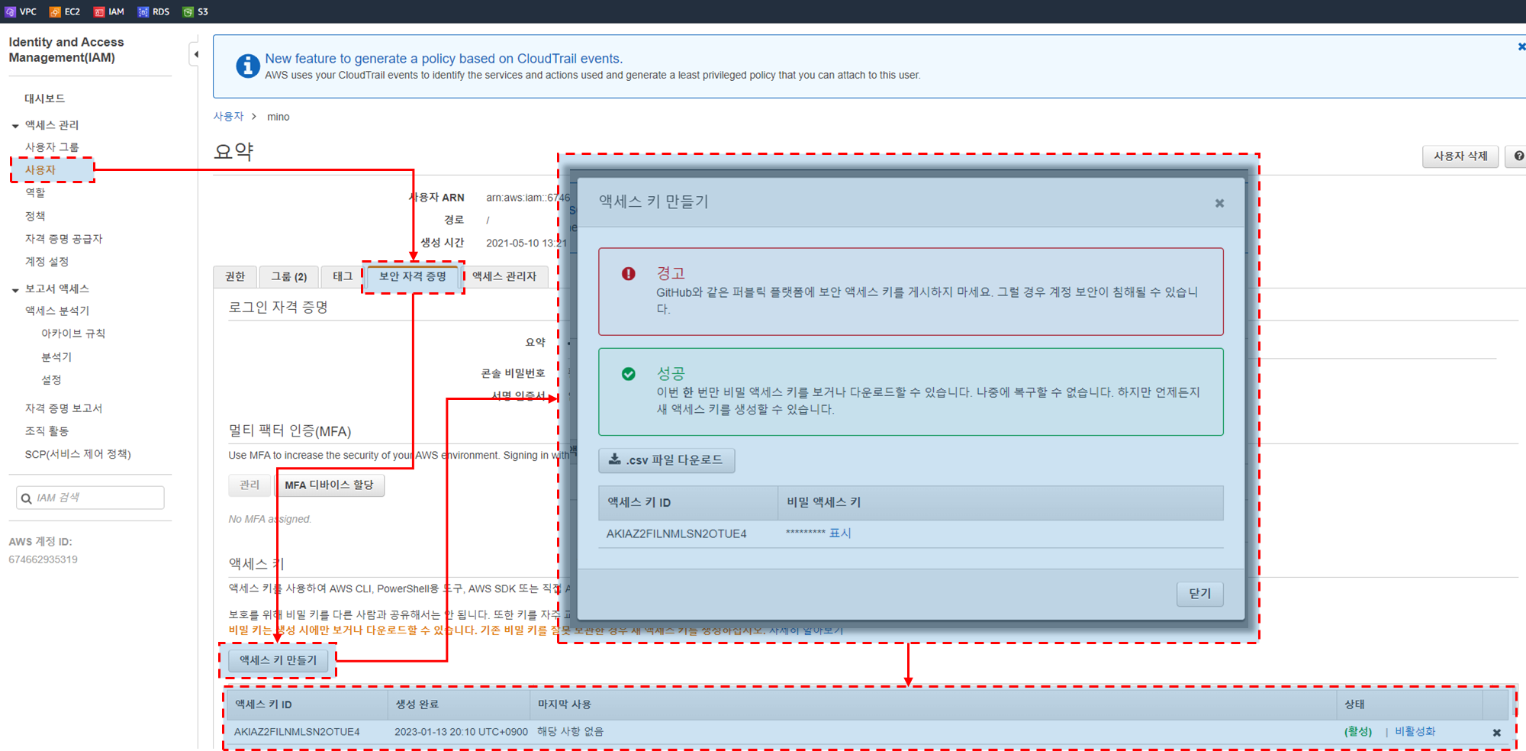
Task: Open the 그룹 (2) tab
Action: 288,276
